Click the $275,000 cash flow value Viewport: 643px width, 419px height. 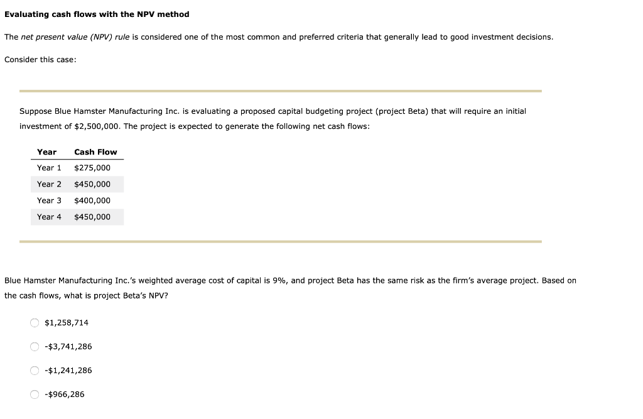[x=92, y=168]
